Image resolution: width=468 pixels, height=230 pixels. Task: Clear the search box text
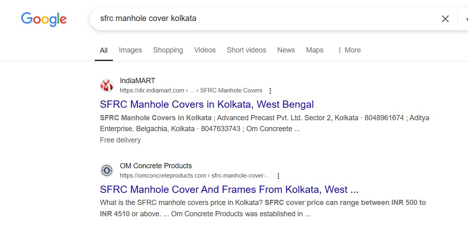pyautogui.click(x=445, y=19)
